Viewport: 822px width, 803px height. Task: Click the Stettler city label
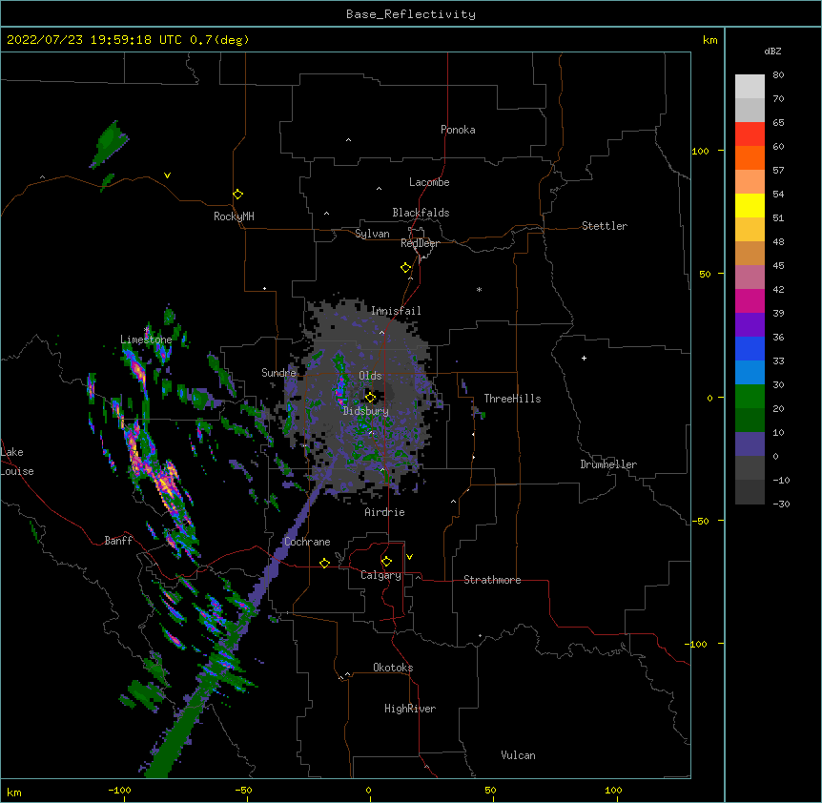click(x=605, y=226)
